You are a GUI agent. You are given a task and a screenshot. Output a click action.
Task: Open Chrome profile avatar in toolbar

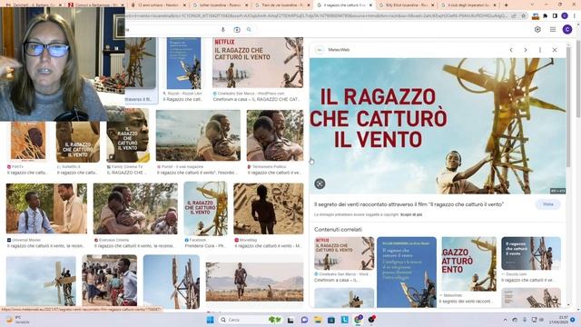565,16
